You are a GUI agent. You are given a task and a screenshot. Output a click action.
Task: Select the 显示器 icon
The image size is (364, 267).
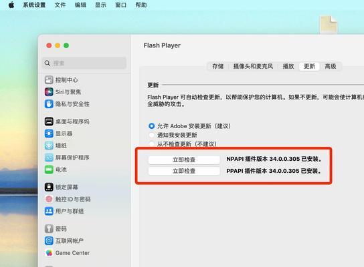click(49, 133)
